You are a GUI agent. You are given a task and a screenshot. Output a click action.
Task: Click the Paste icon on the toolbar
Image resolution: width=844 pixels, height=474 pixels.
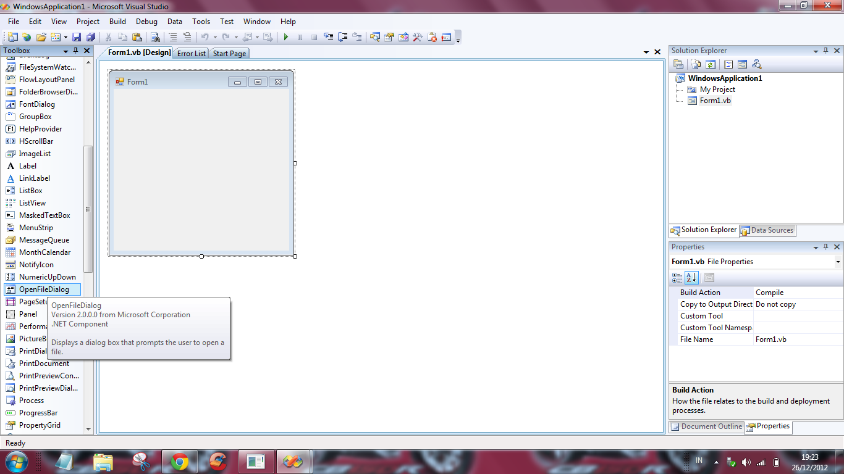click(x=137, y=37)
